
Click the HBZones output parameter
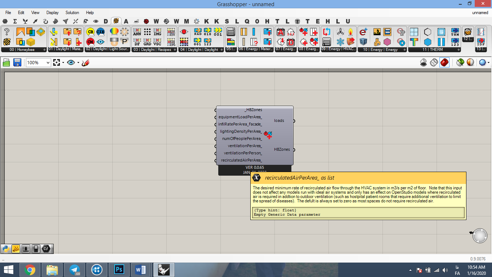point(282,149)
